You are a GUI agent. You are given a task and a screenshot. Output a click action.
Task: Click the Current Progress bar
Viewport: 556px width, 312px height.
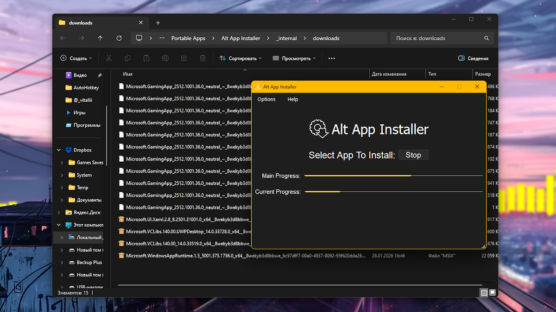pyautogui.click(x=393, y=191)
